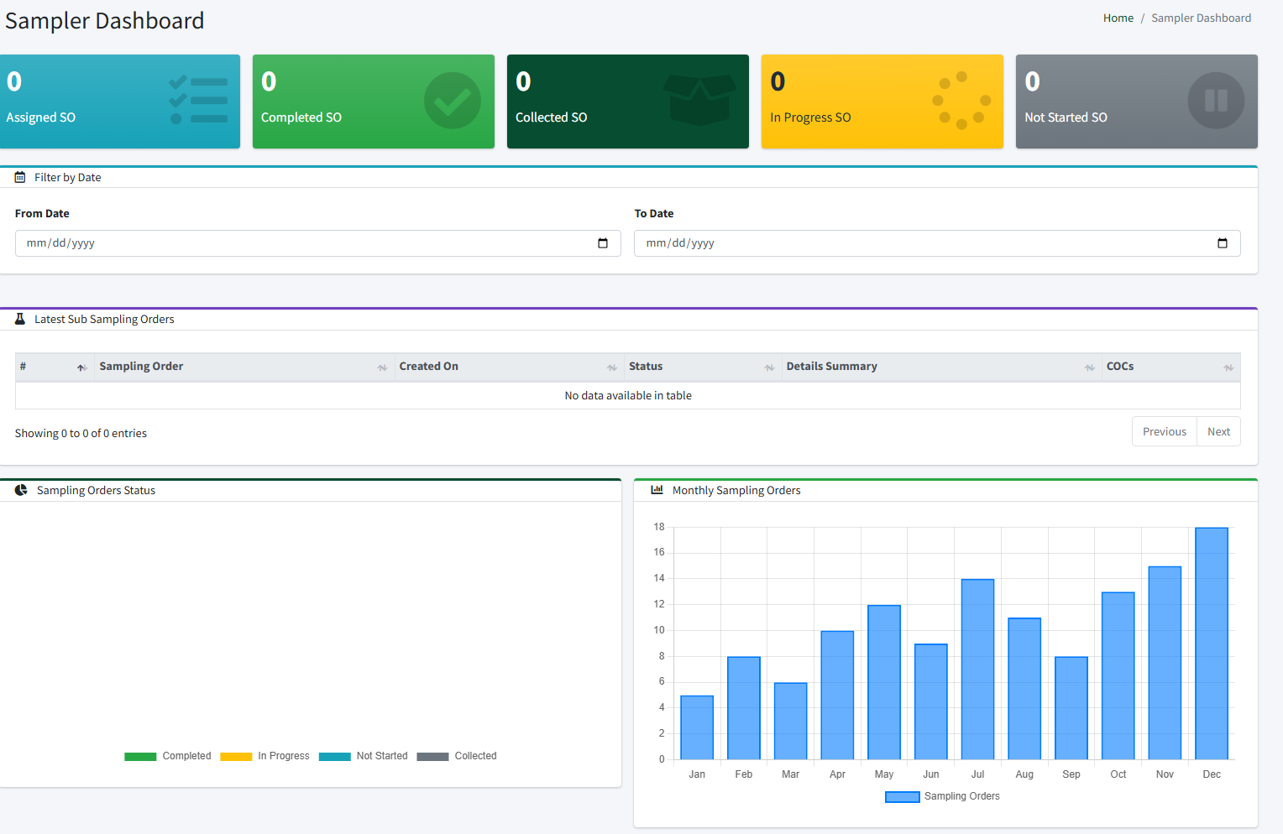
Task: Click the flask icon beside Latest Sub Sampling Orders
Action: click(20, 319)
